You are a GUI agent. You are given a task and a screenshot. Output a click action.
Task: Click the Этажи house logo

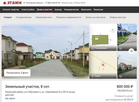click(x=5, y=3)
